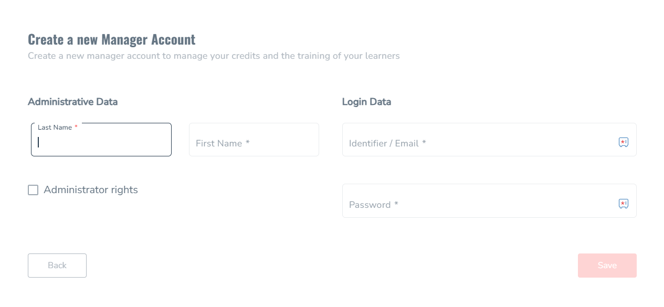The image size is (664, 307).
Task: Go back using the Back button
Action: pos(57,266)
